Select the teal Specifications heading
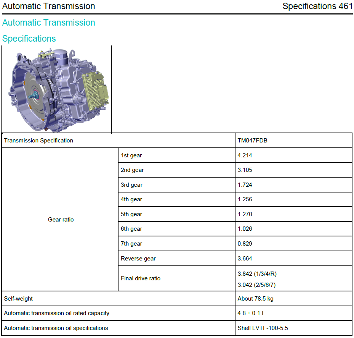354x338 pixels. pos(29,39)
